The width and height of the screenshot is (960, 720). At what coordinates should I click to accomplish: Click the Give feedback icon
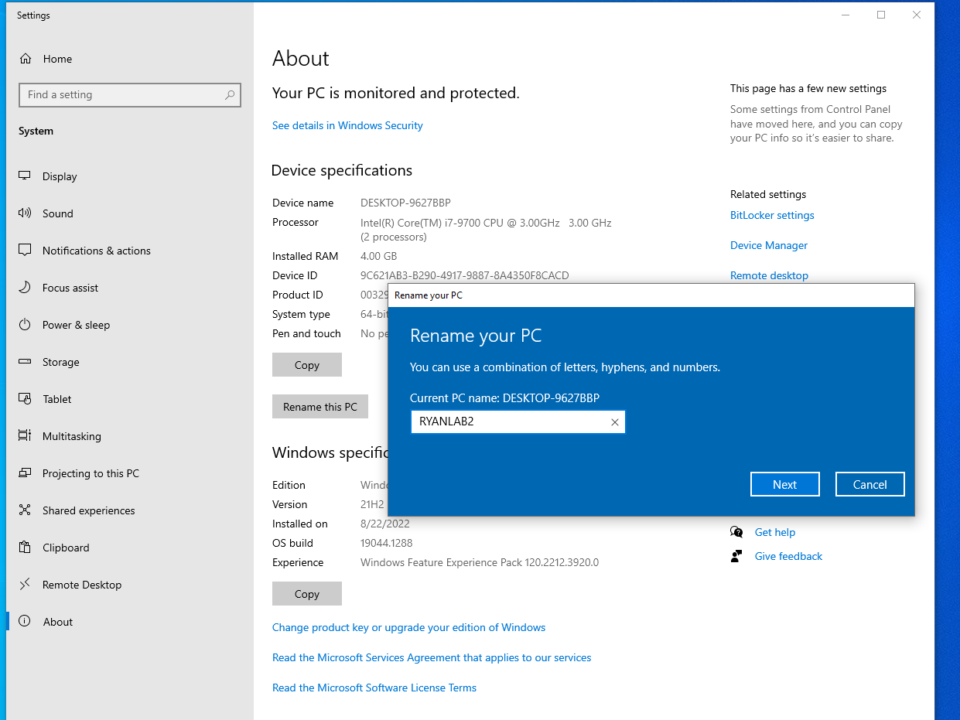pyautogui.click(x=736, y=556)
